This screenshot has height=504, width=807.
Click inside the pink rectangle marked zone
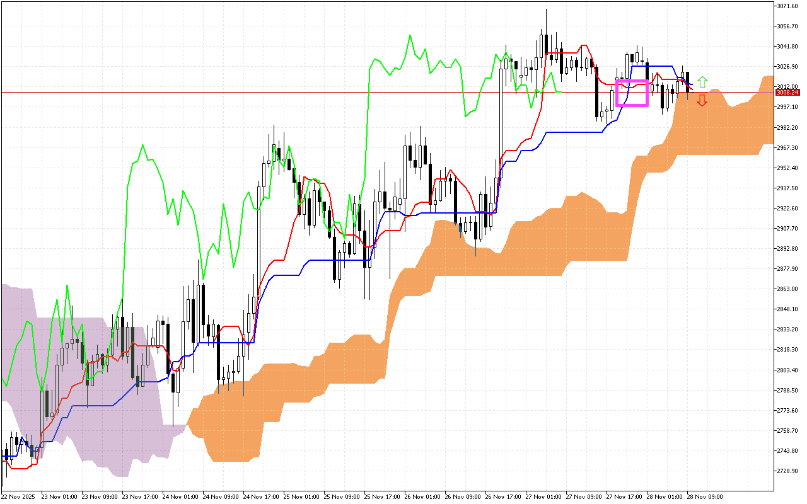click(632, 94)
